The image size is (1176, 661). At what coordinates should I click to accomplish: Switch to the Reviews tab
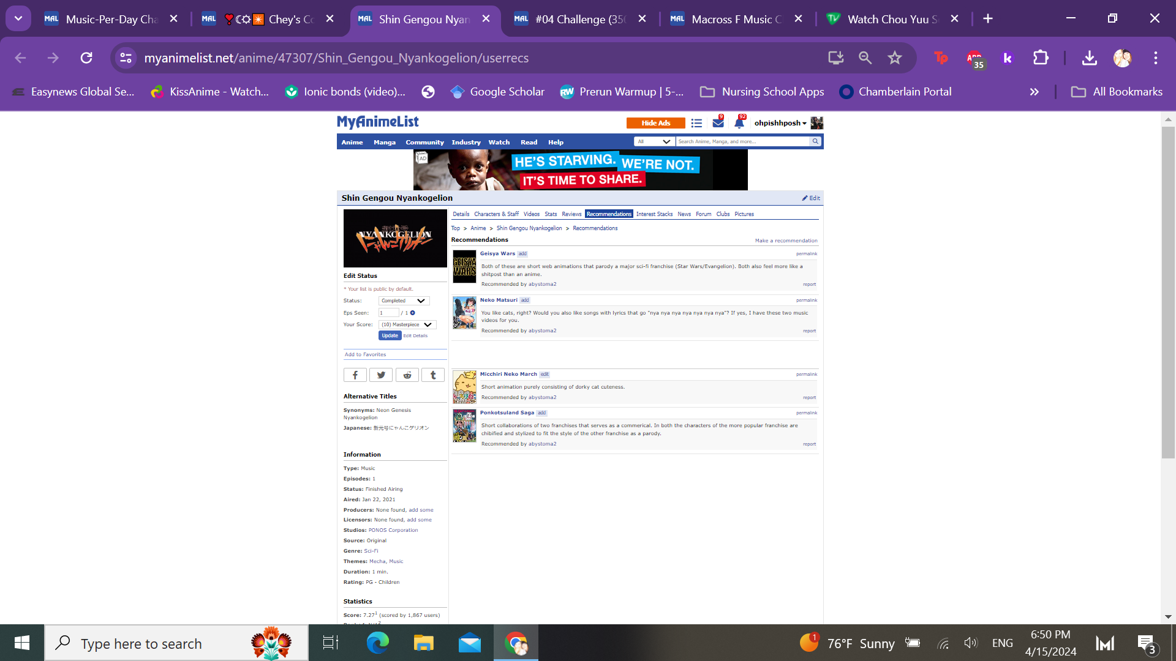pos(571,214)
